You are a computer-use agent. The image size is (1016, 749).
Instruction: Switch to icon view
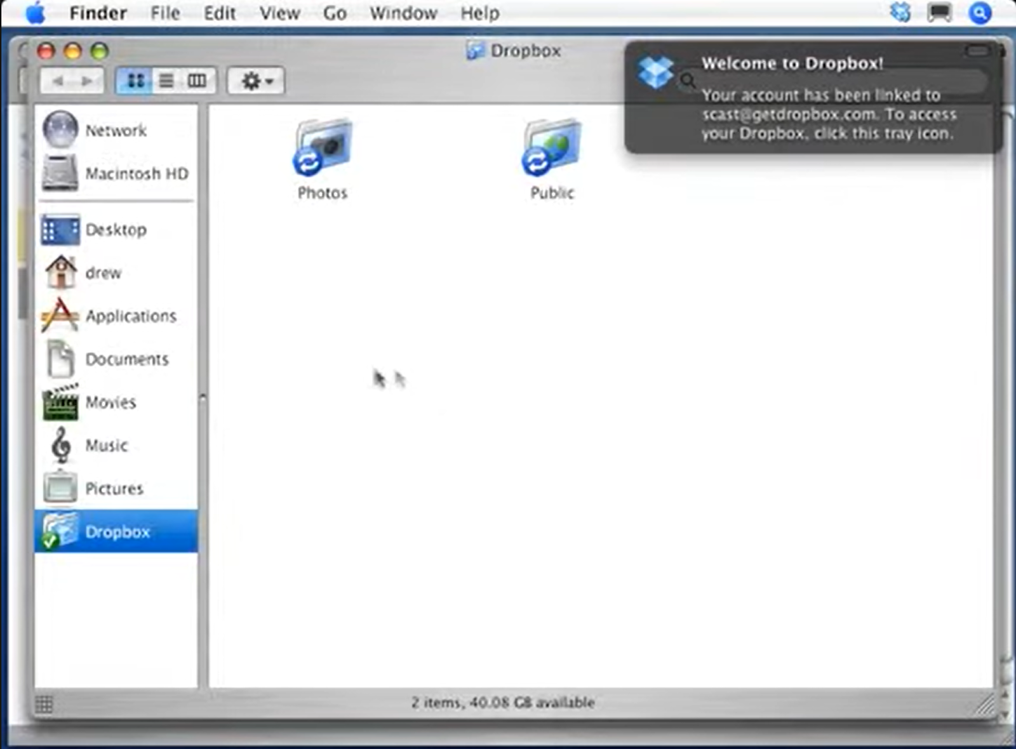[x=135, y=81]
